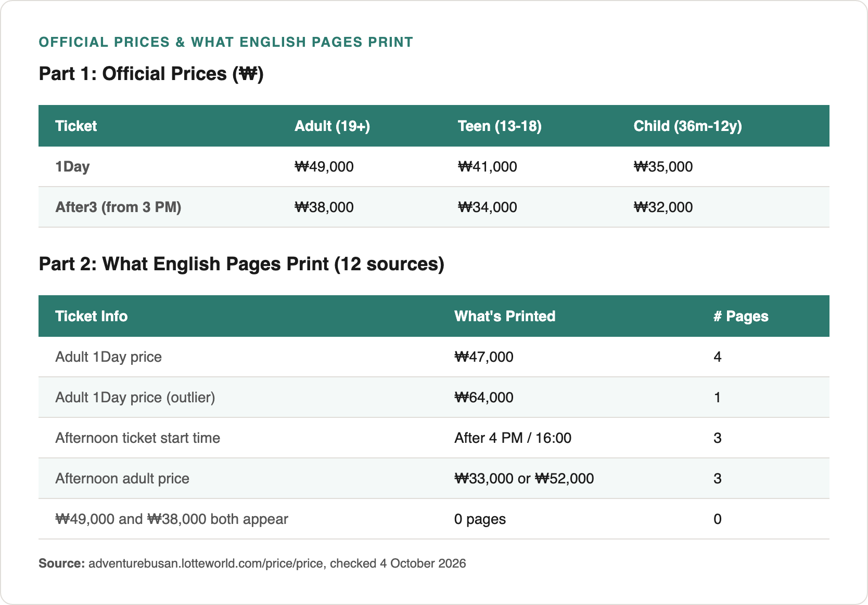Image resolution: width=868 pixels, height=605 pixels.
Task: Click the ₩49,000 adult 1Day price
Action: 324,166
